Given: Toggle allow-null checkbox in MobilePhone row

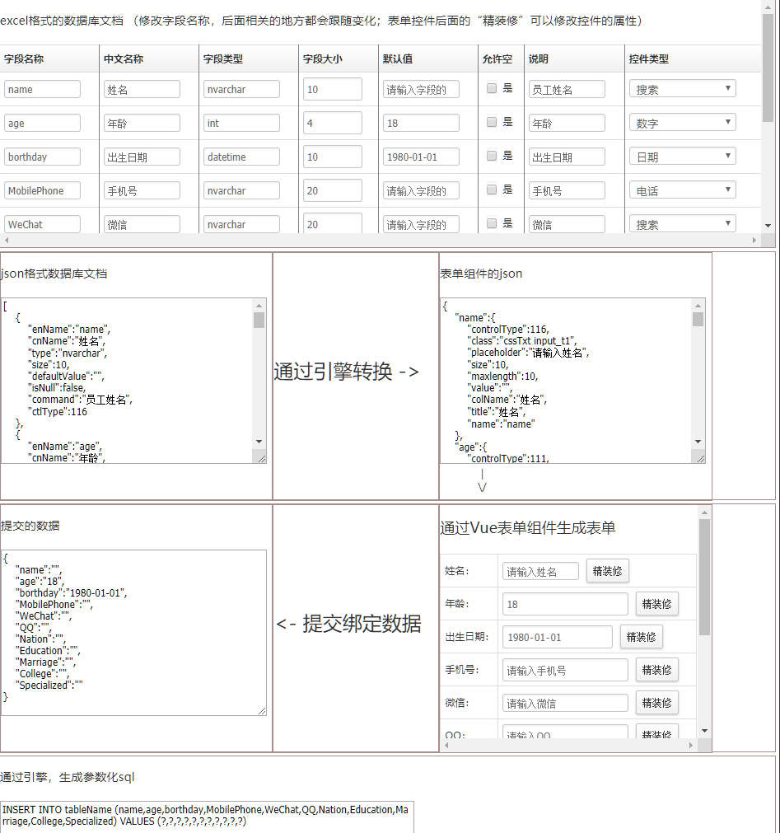Looking at the screenshot, I should 492,190.
